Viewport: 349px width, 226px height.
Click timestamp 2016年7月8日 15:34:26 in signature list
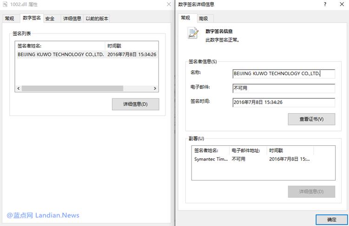tap(132, 54)
